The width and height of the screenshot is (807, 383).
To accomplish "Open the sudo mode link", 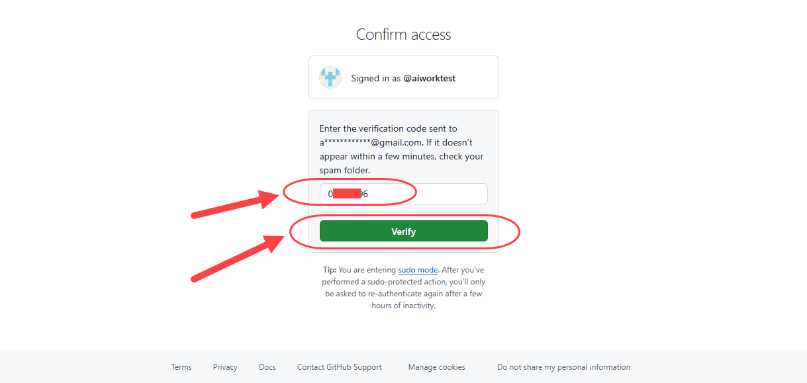I will pyautogui.click(x=418, y=270).
